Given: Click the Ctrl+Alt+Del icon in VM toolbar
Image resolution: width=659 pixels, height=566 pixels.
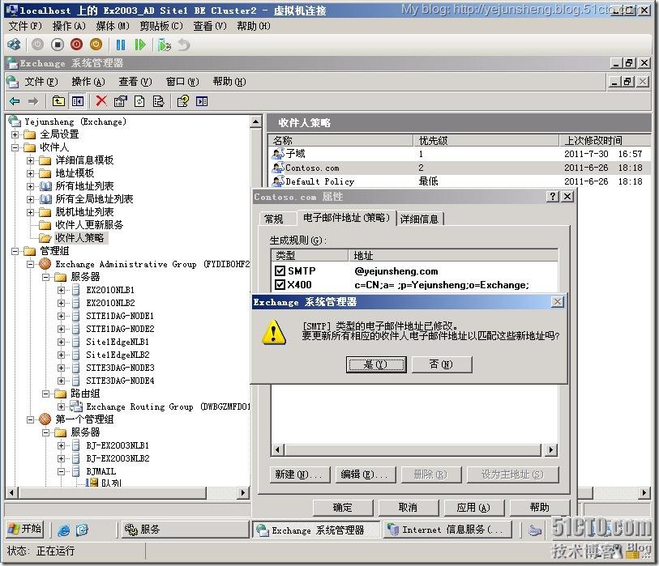Looking at the screenshot, I should pyautogui.click(x=14, y=45).
